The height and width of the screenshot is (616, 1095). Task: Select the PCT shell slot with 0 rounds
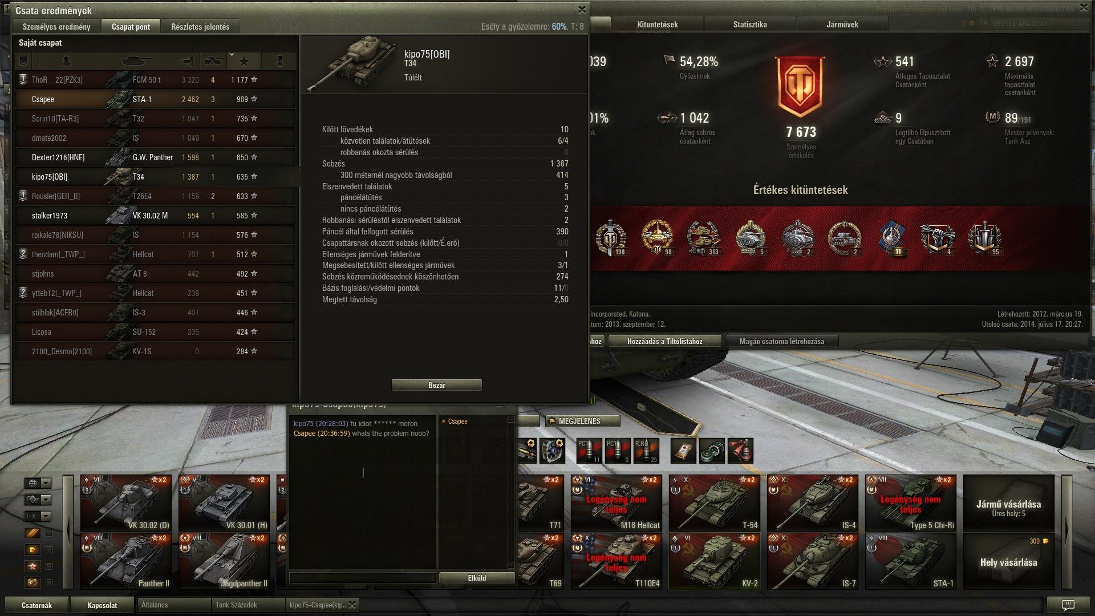pyautogui.click(x=618, y=451)
